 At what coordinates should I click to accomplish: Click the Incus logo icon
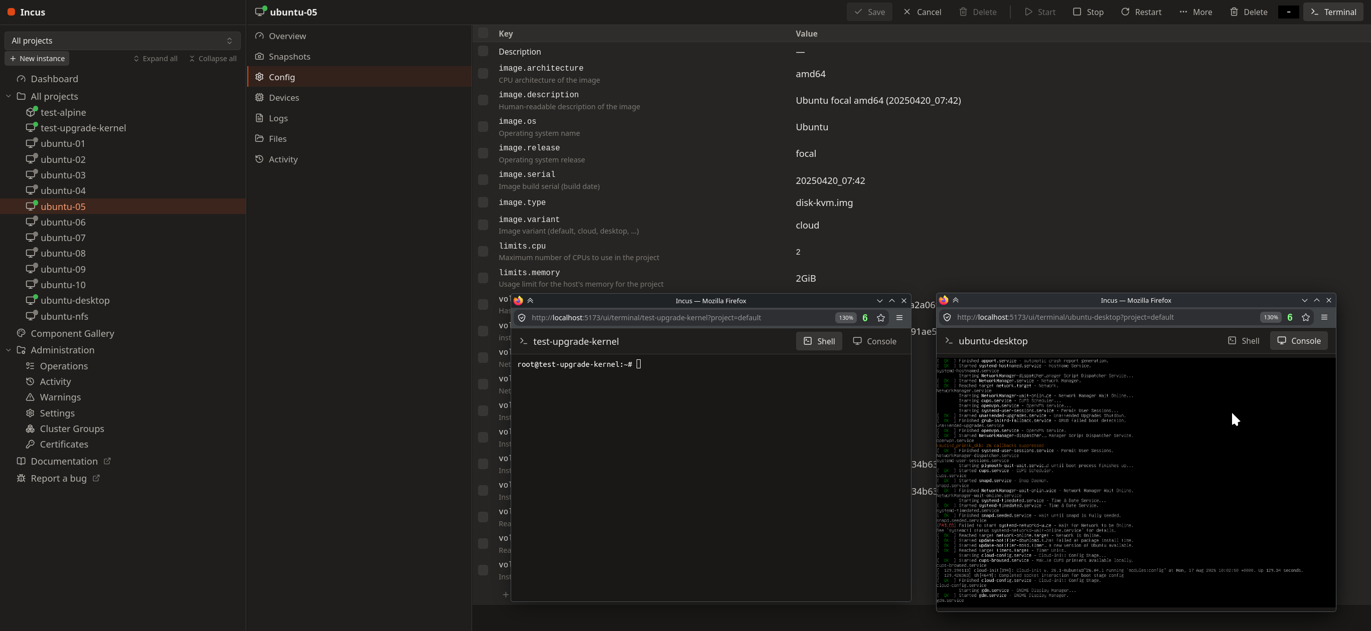(x=11, y=12)
